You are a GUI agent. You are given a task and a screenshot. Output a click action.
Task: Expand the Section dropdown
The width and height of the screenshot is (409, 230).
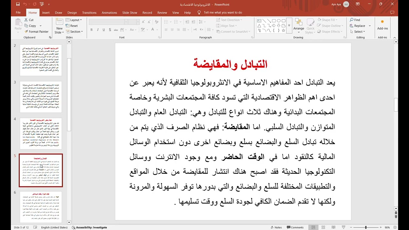[x=74, y=32]
